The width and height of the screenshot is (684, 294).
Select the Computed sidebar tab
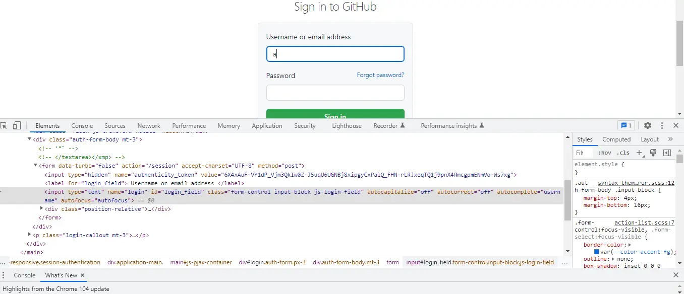coord(616,139)
